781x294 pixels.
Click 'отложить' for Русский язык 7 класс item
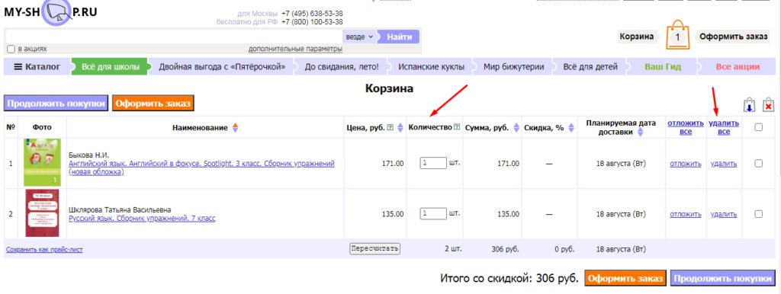tap(686, 214)
